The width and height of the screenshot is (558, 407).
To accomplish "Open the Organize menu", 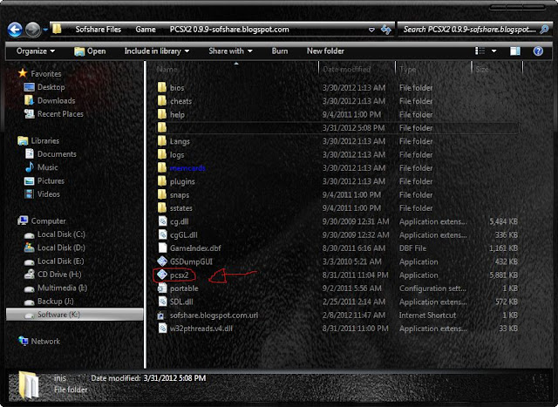I will pos(36,51).
